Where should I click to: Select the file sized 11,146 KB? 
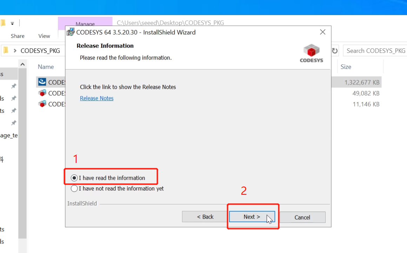coord(366,104)
